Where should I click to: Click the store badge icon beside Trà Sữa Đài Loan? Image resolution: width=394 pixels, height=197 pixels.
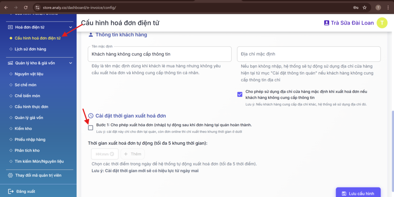point(326,23)
